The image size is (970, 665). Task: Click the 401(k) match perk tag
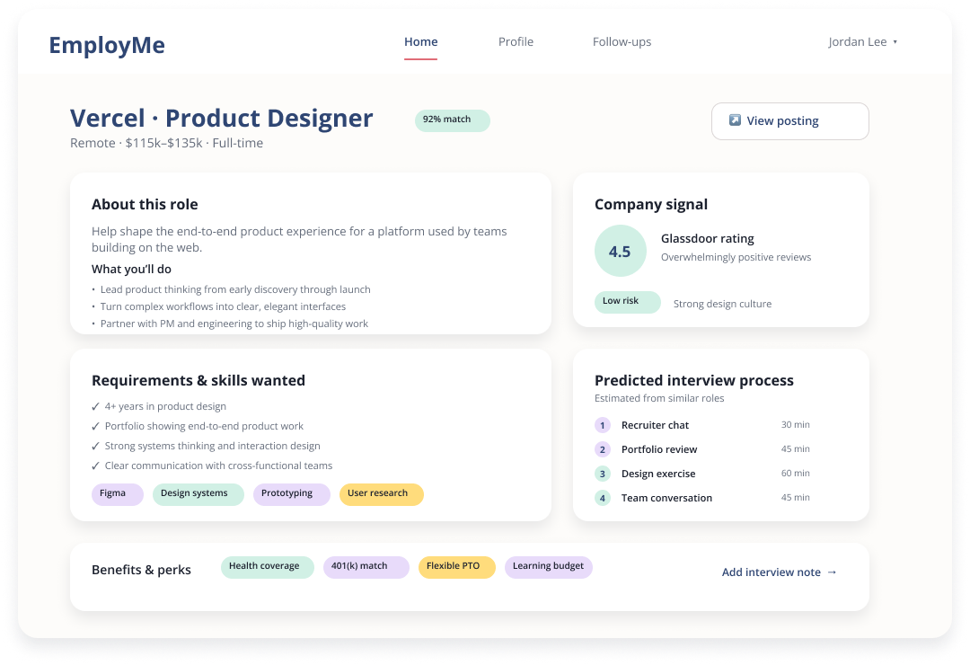point(366,567)
